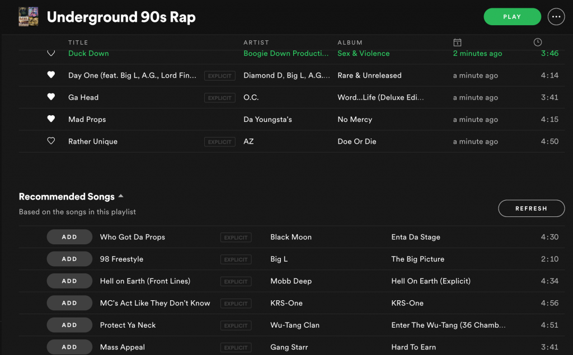Open the Sex & Violence album
This screenshot has width=573, height=355.
tap(364, 53)
